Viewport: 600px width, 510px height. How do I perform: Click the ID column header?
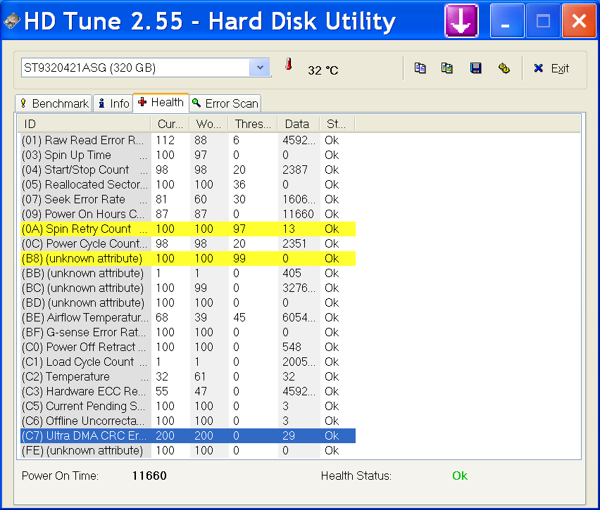(85, 124)
